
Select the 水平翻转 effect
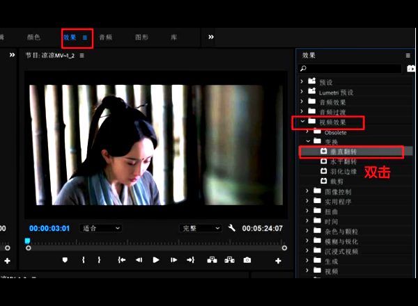(341, 161)
